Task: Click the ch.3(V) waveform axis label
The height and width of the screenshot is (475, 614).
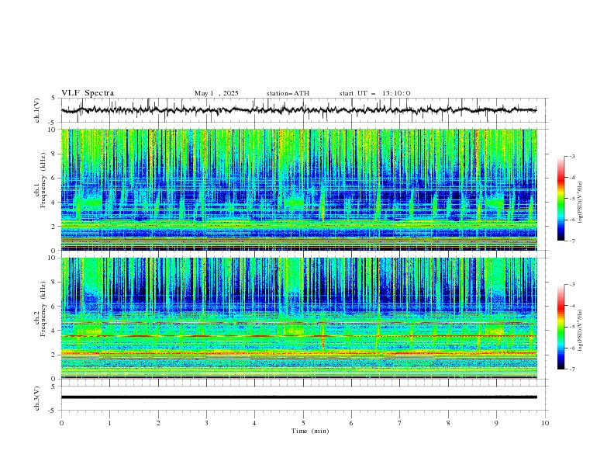Action: click(37, 398)
